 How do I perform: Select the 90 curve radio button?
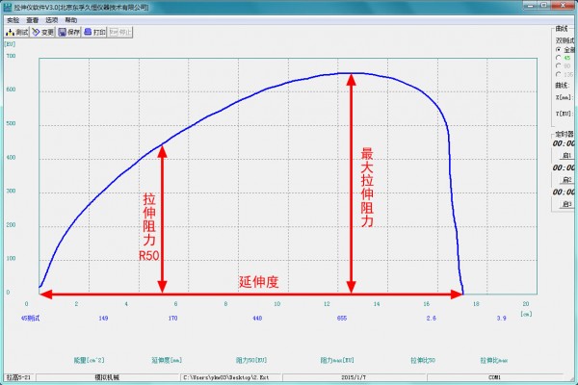pos(558,65)
